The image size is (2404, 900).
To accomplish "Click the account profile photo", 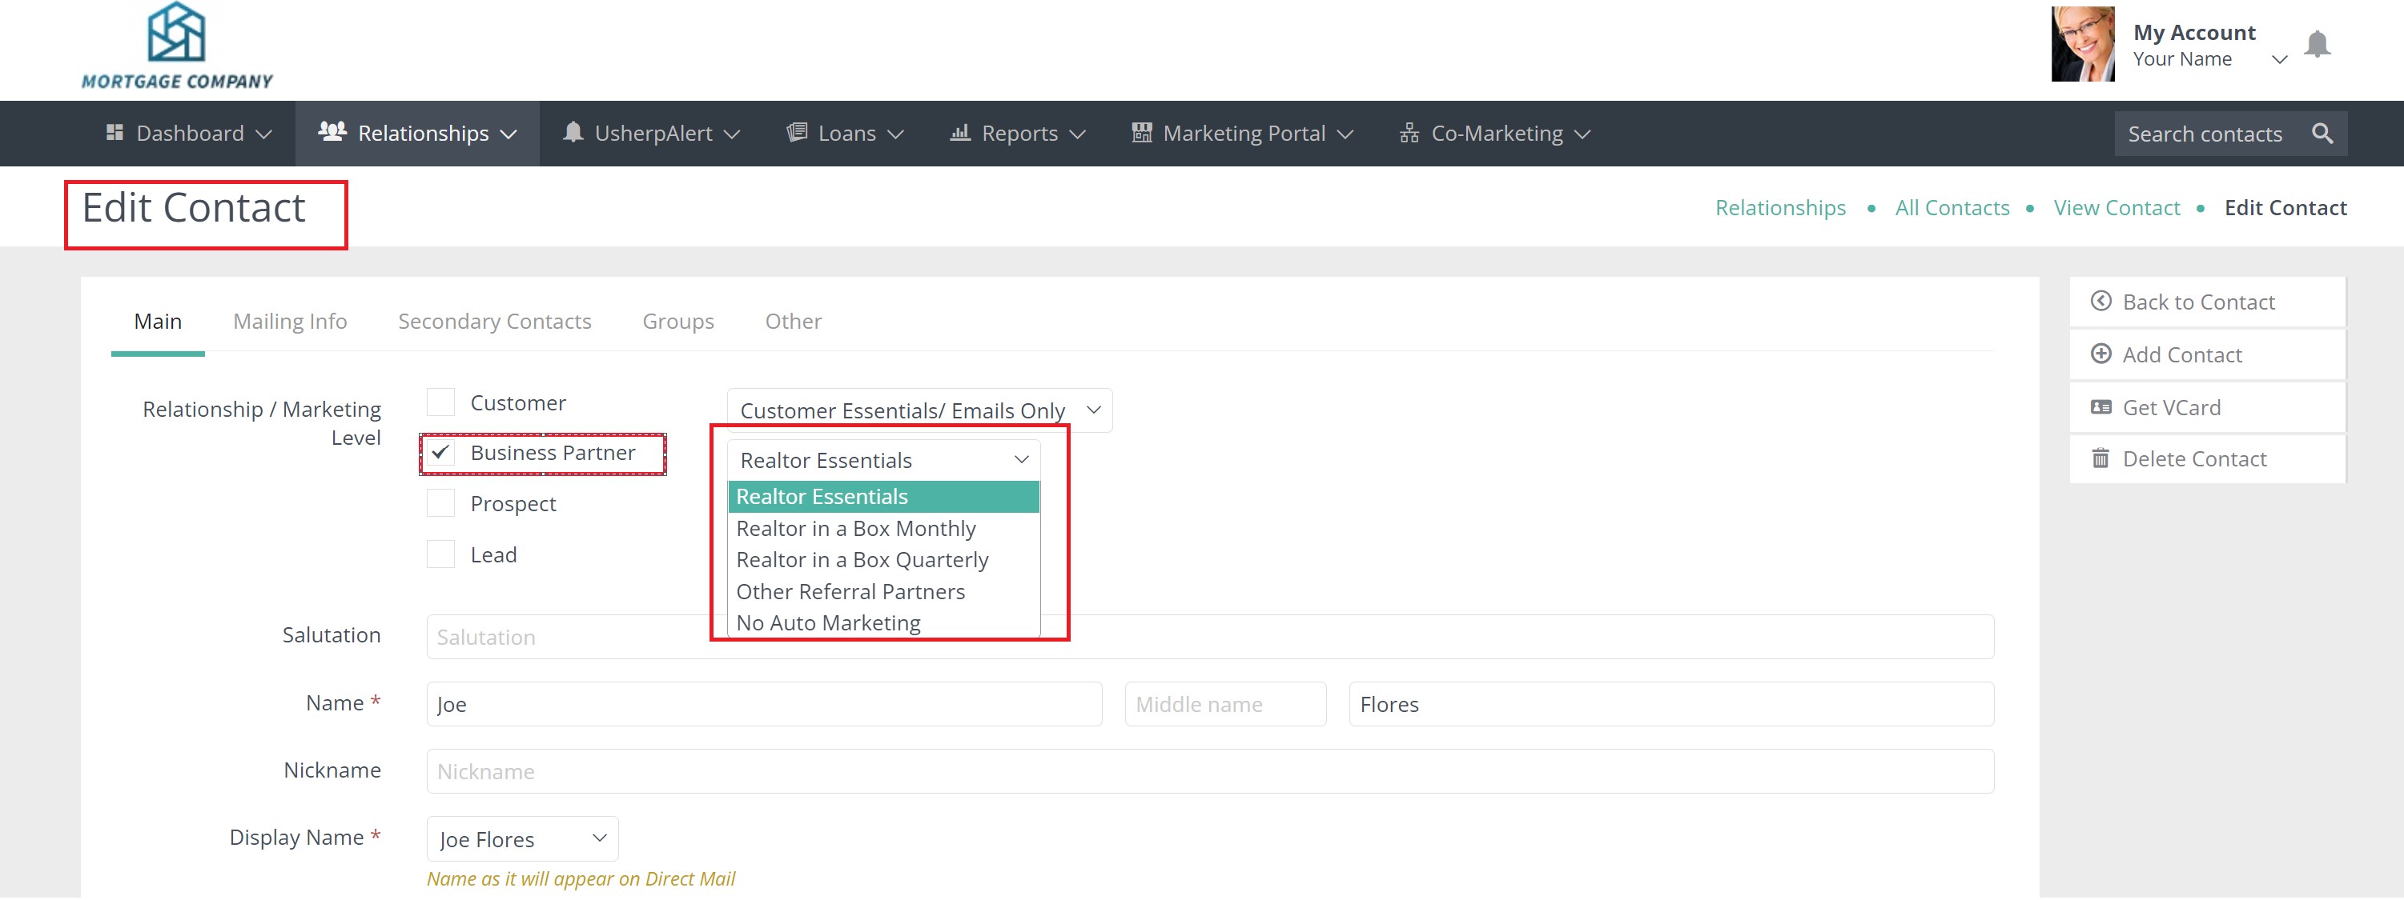I will (x=2082, y=44).
